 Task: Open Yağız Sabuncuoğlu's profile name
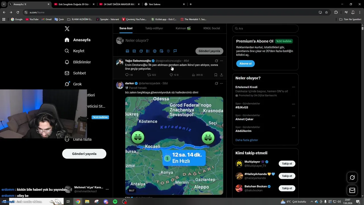coord(138,61)
